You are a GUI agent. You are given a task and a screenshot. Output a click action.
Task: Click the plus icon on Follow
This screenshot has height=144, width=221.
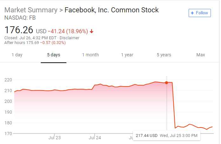pos(192,13)
